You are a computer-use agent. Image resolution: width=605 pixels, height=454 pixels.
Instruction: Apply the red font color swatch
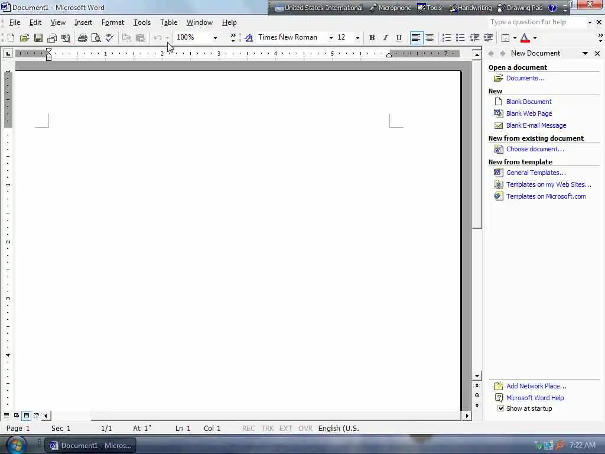tap(525, 38)
